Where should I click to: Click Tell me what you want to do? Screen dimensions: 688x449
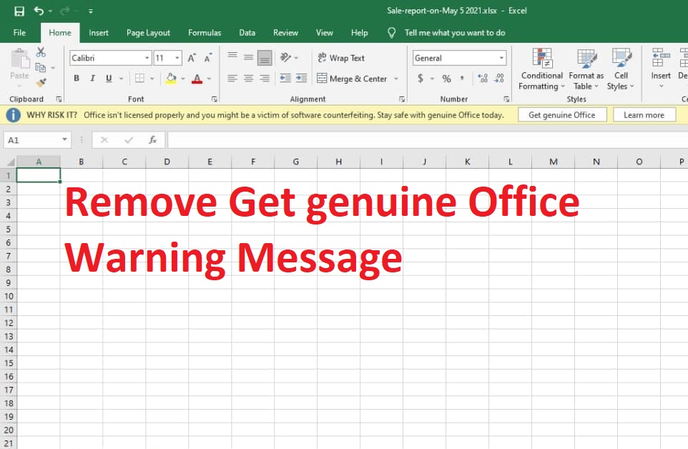(x=455, y=32)
